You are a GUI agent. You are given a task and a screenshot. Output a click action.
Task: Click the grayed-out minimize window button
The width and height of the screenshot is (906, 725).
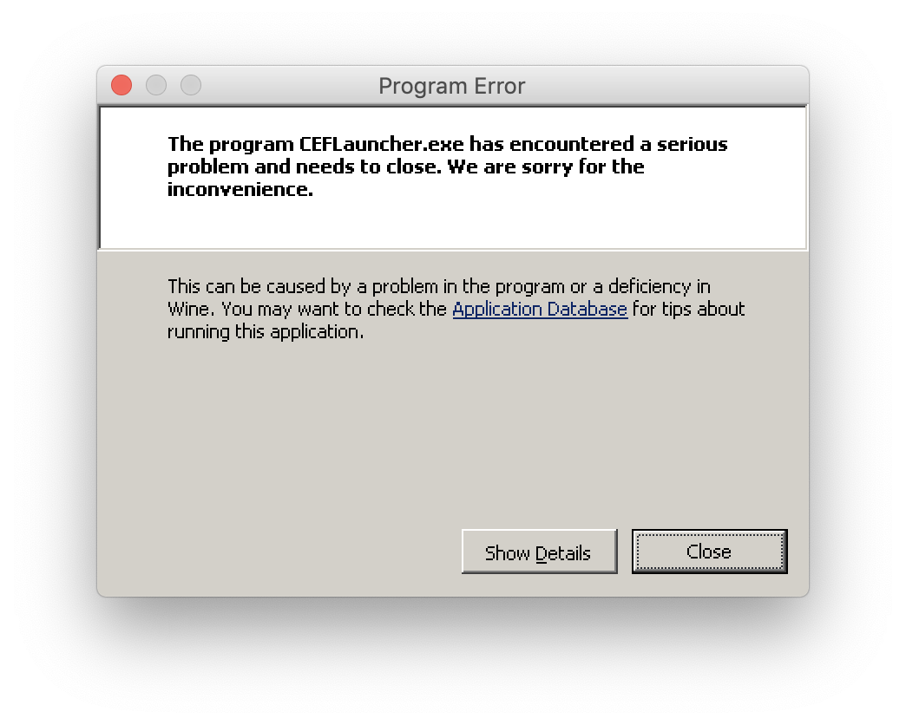pyautogui.click(x=156, y=86)
